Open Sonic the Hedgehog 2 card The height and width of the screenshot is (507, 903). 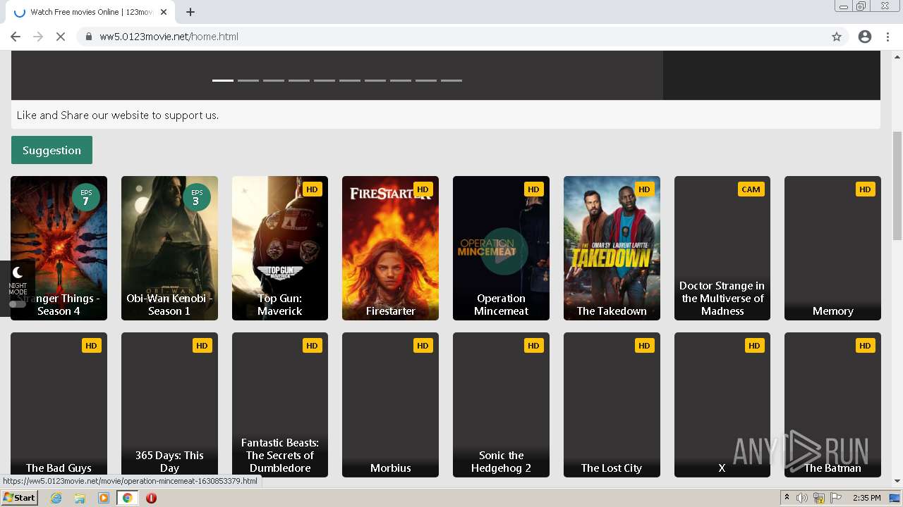tap(501, 405)
